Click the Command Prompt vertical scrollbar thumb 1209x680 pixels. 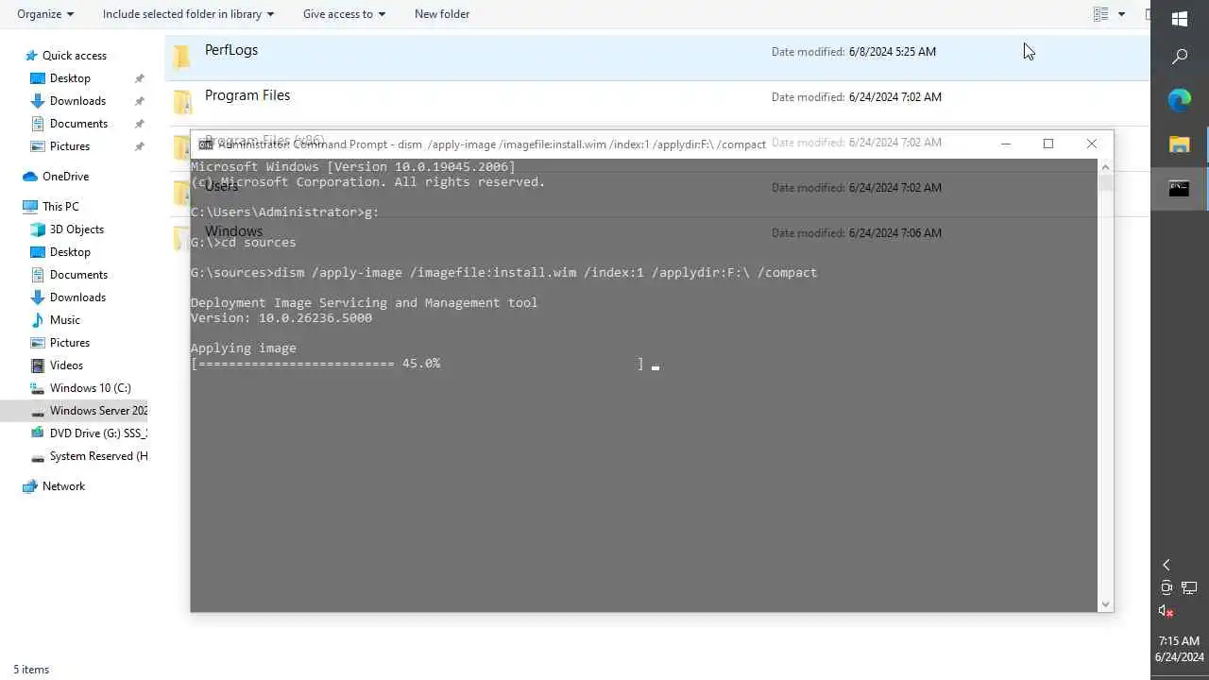(1105, 183)
